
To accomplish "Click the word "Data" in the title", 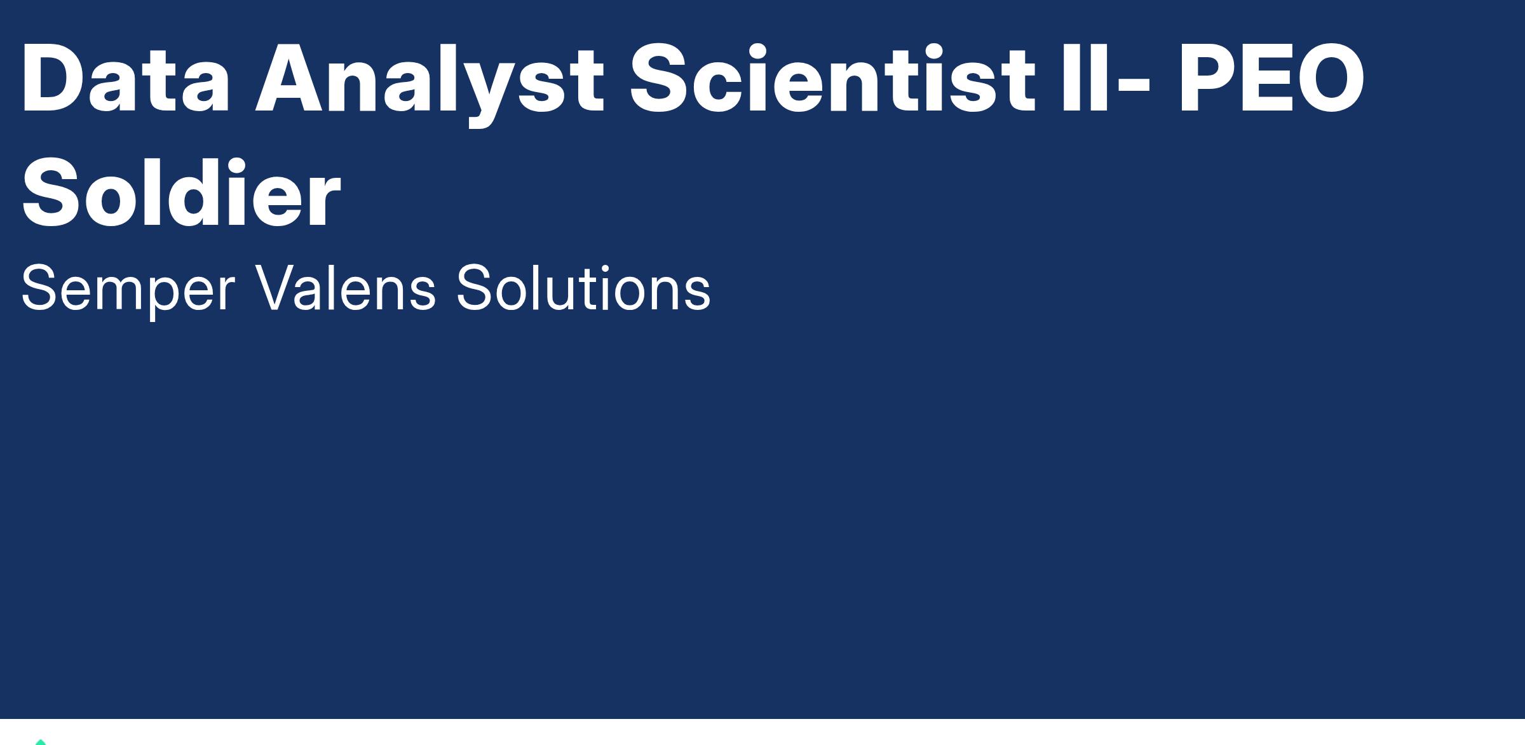I will [125, 79].
